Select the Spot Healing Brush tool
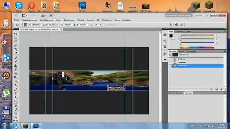 coord(16,58)
